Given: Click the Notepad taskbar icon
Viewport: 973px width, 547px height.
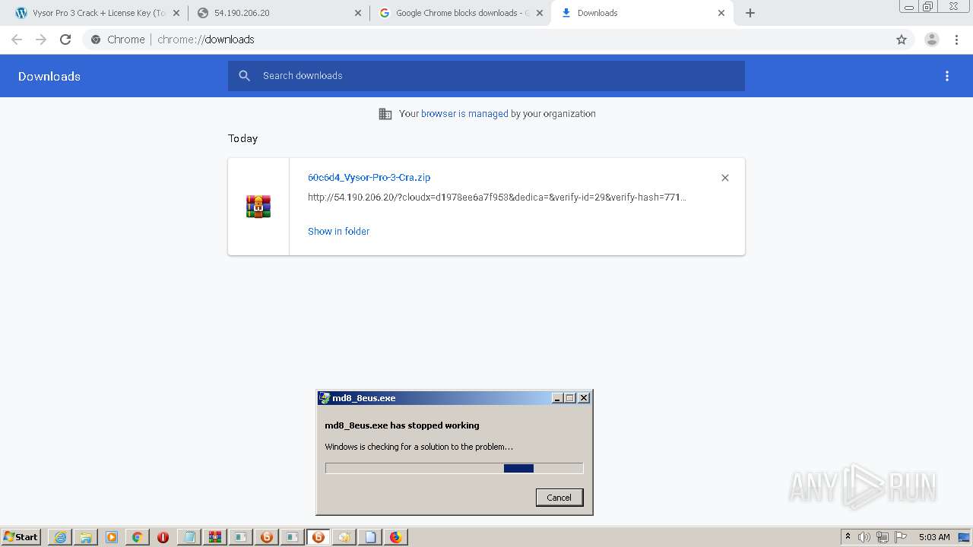Looking at the screenshot, I should coord(189,537).
